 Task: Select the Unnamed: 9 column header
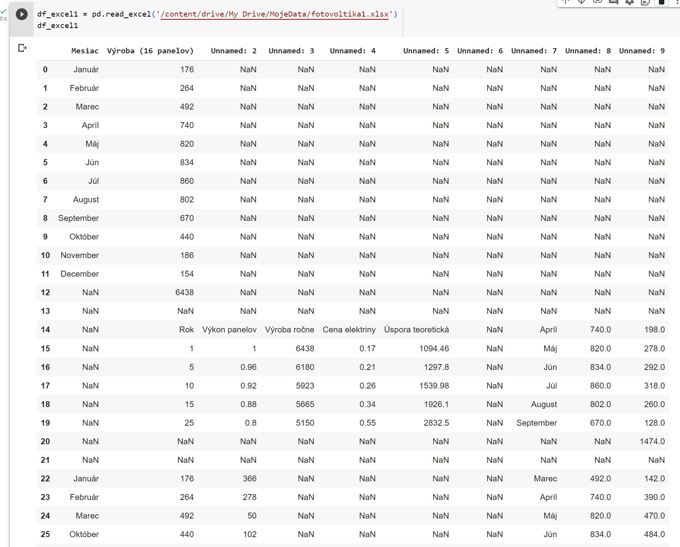[642, 51]
